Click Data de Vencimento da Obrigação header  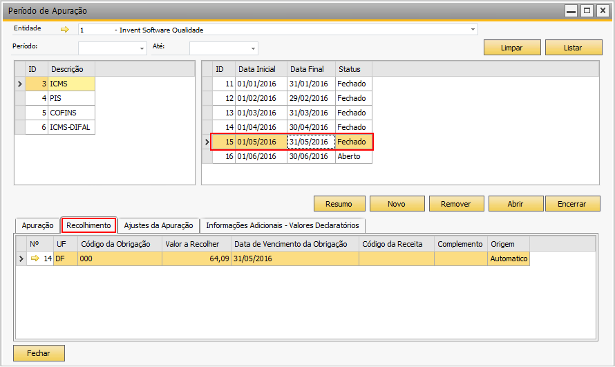295,244
